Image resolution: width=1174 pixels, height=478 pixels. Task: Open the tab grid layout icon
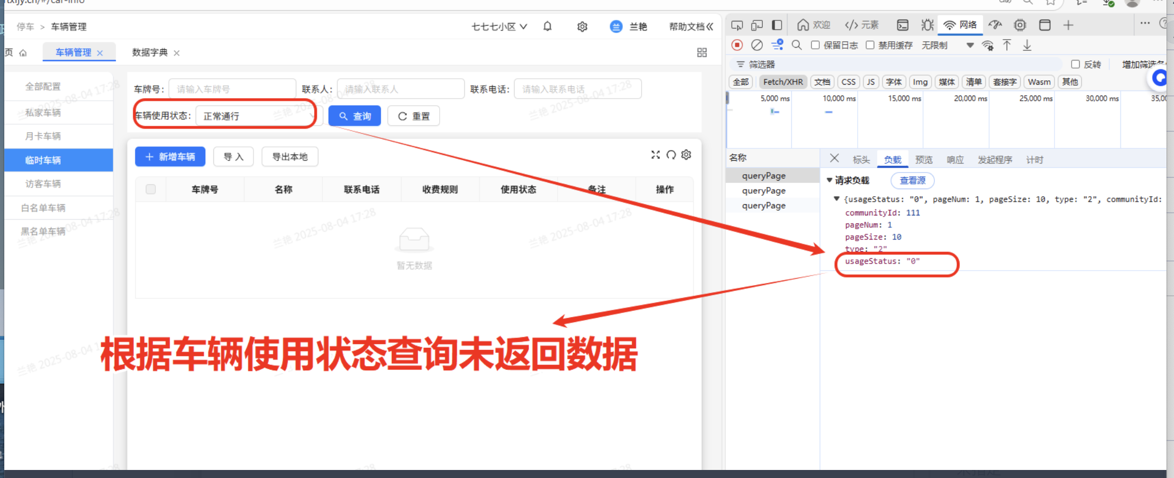pyautogui.click(x=702, y=53)
